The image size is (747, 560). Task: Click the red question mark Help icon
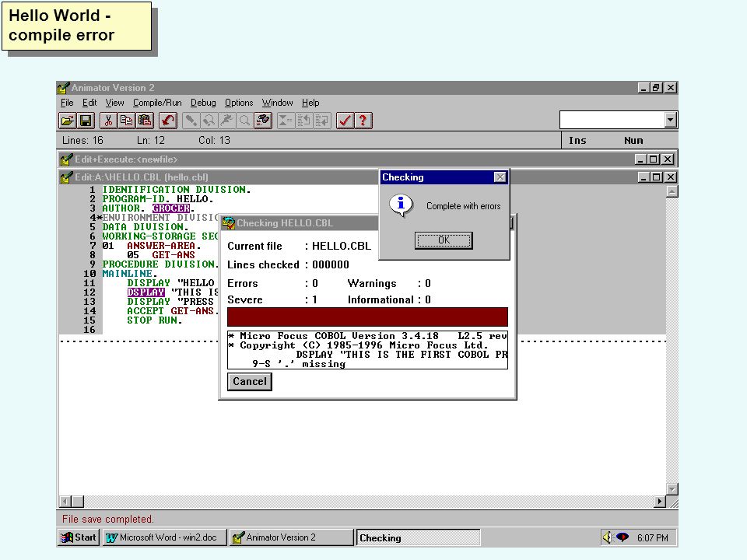(x=363, y=121)
